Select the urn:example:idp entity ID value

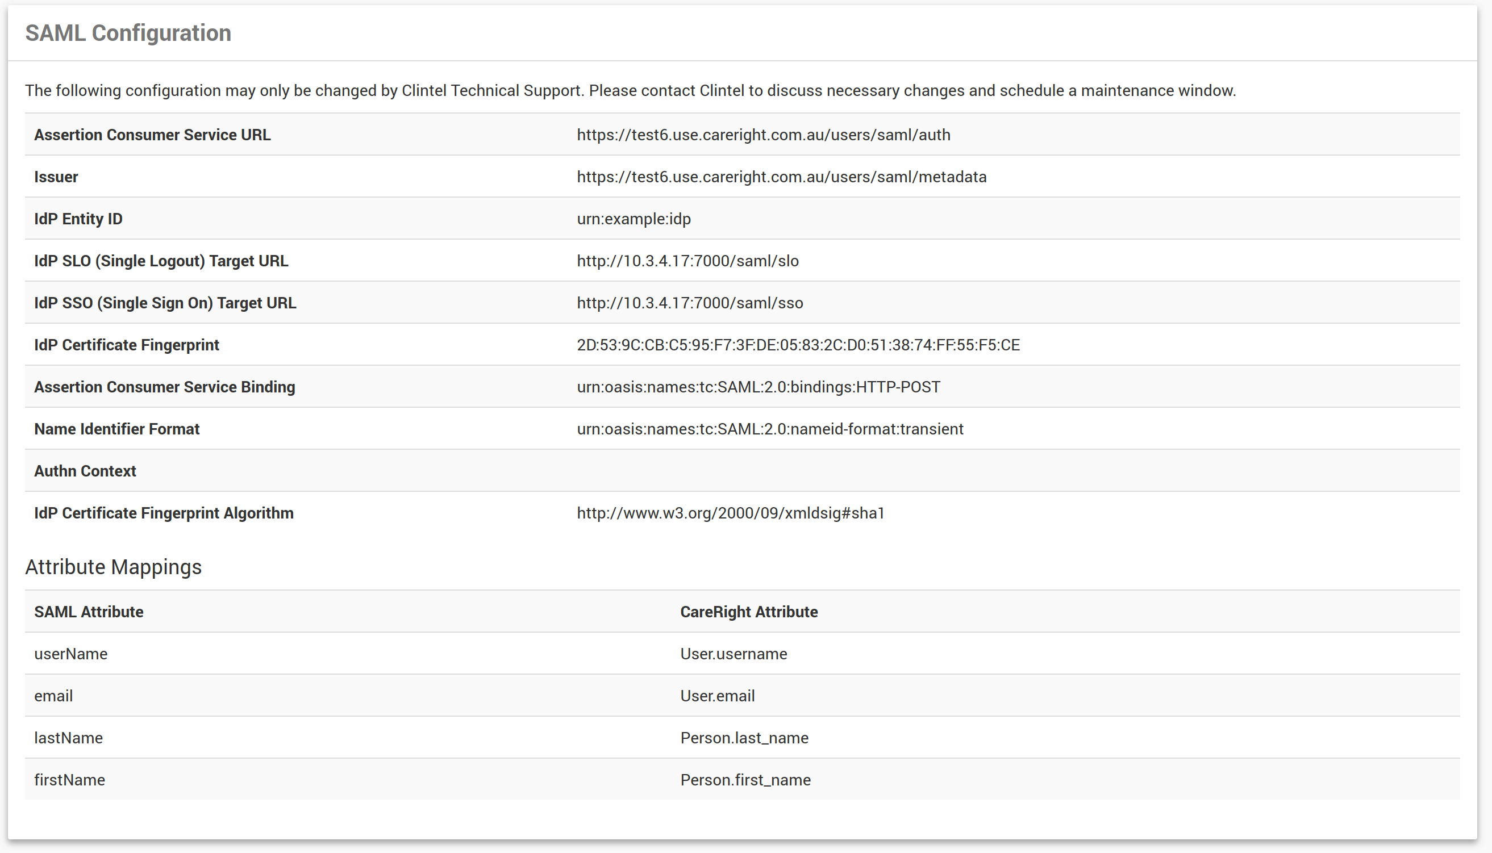click(634, 219)
